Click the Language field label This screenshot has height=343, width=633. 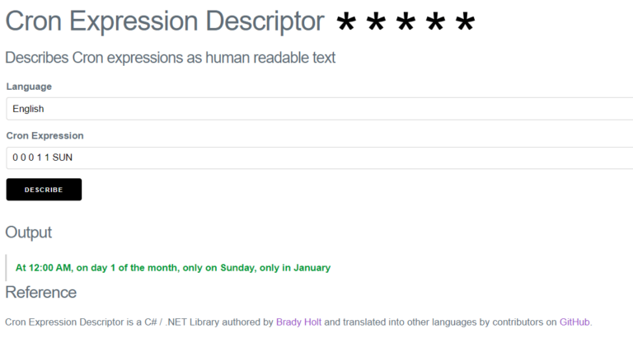coord(29,87)
